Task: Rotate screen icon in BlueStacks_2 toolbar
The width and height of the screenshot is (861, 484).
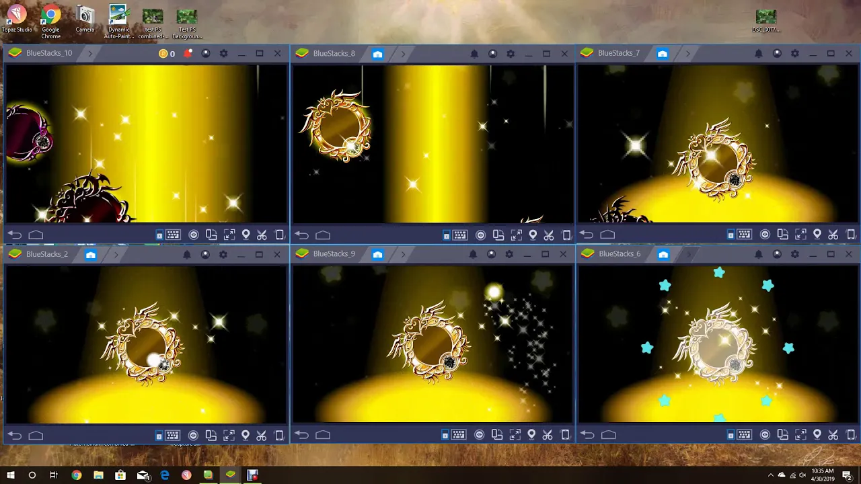Action: (211, 436)
